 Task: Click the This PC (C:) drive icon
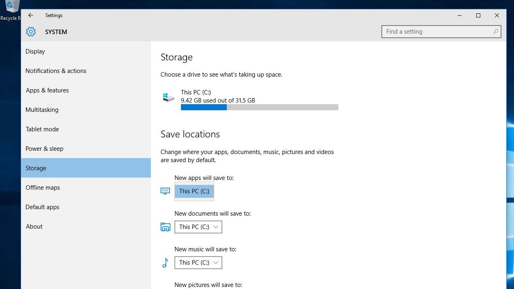(168, 97)
